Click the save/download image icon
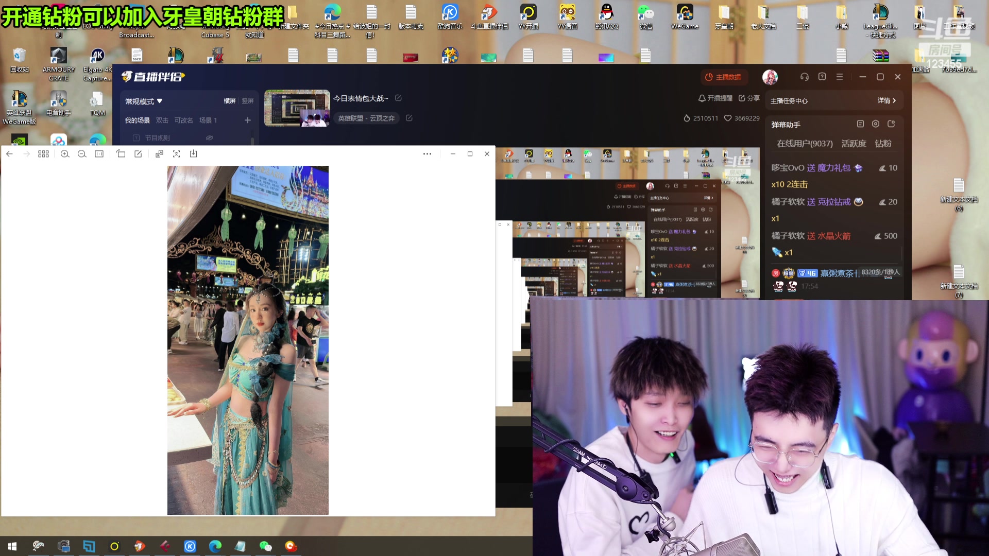989x556 pixels. point(194,154)
